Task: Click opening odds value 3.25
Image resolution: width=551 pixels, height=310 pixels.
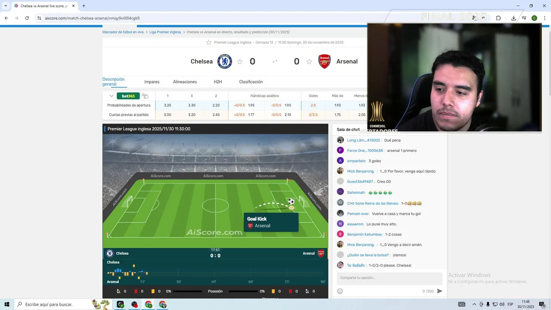Action: (167, 105)
